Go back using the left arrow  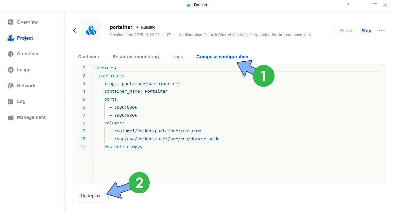(75, 31)
